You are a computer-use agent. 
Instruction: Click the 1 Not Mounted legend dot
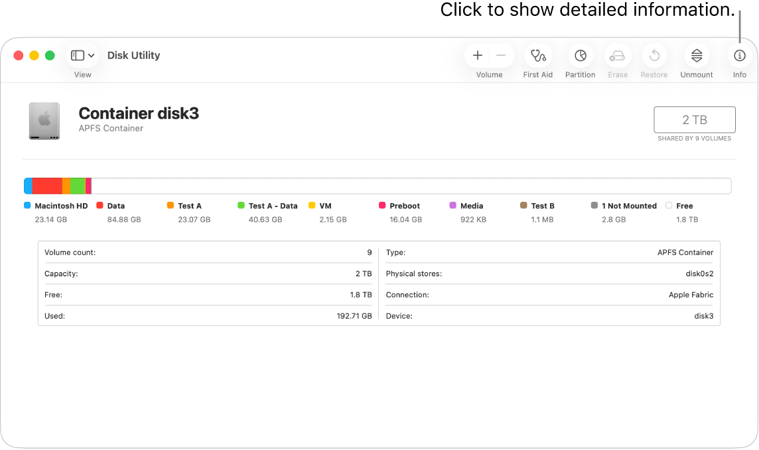[595, 206]
